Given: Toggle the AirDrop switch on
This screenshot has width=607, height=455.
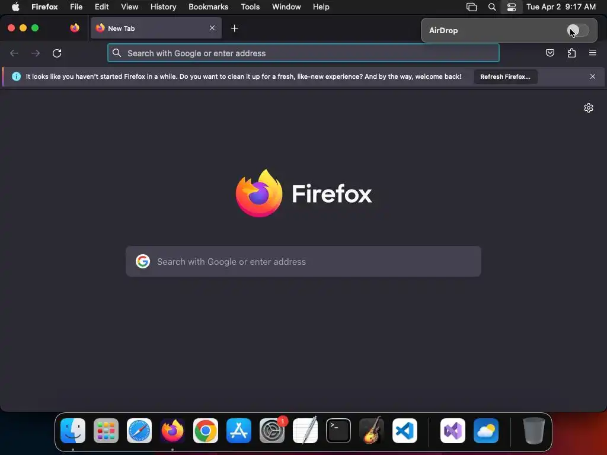Looking at the screenshot, I should (577, 30).
